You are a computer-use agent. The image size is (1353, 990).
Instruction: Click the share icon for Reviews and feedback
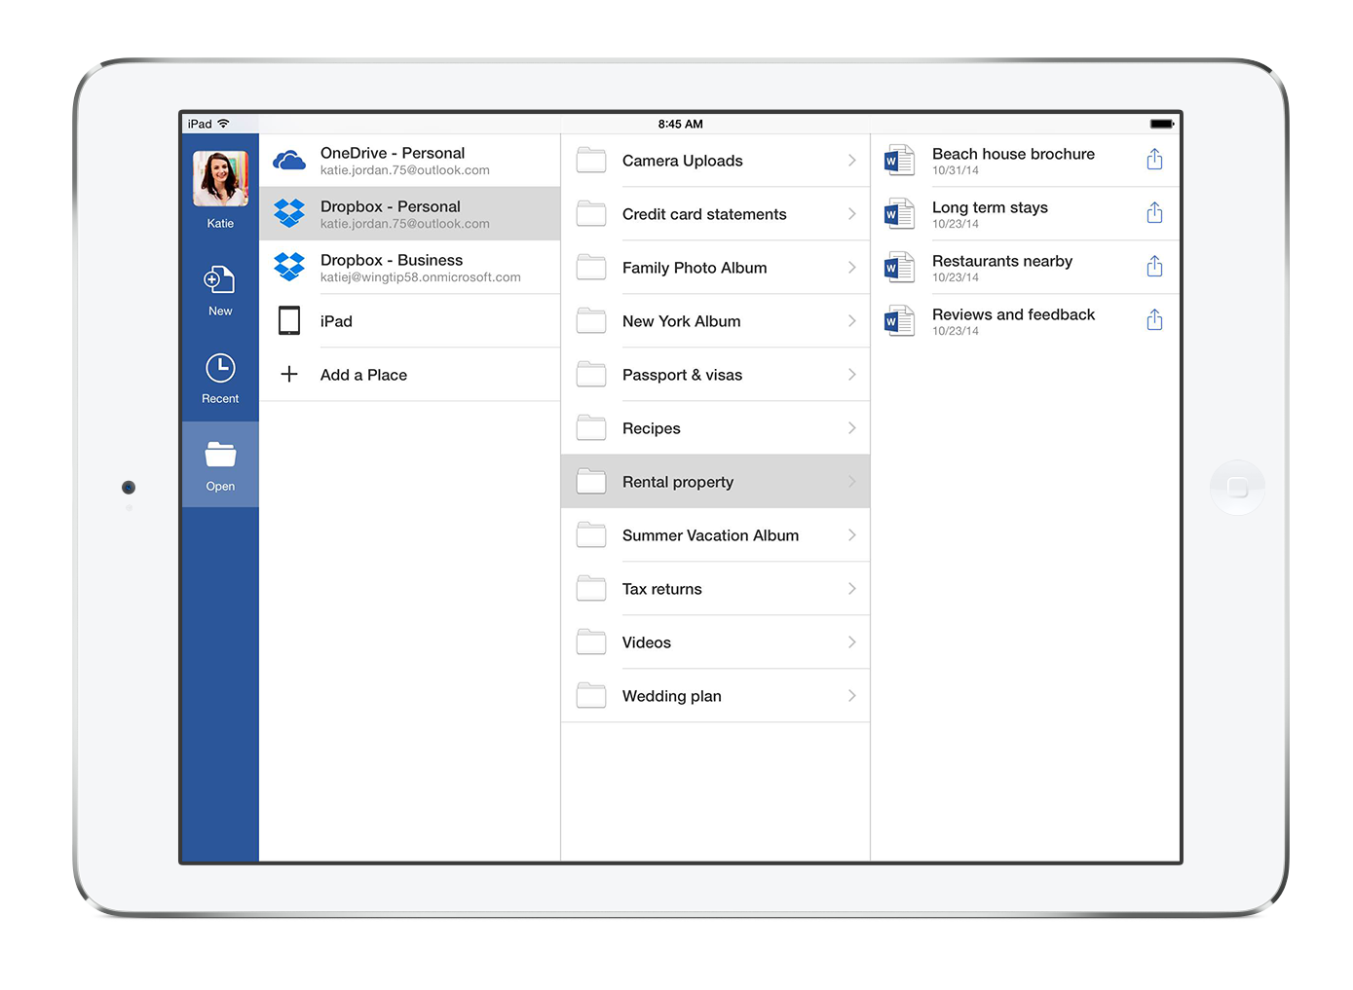1154,319
